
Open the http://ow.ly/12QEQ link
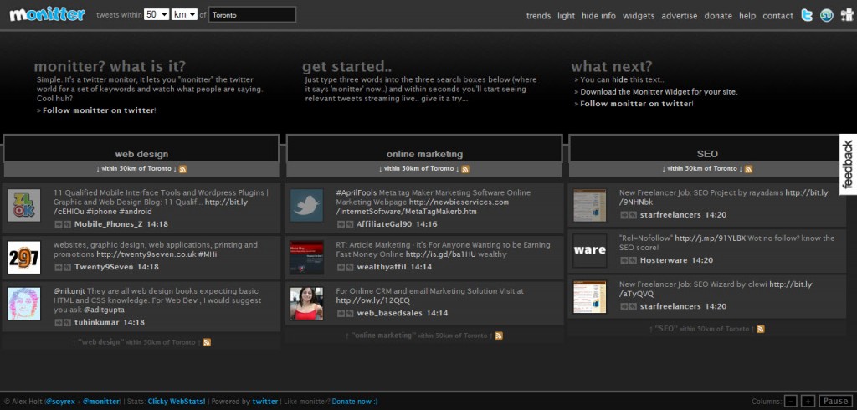click(x=372, y=300)
